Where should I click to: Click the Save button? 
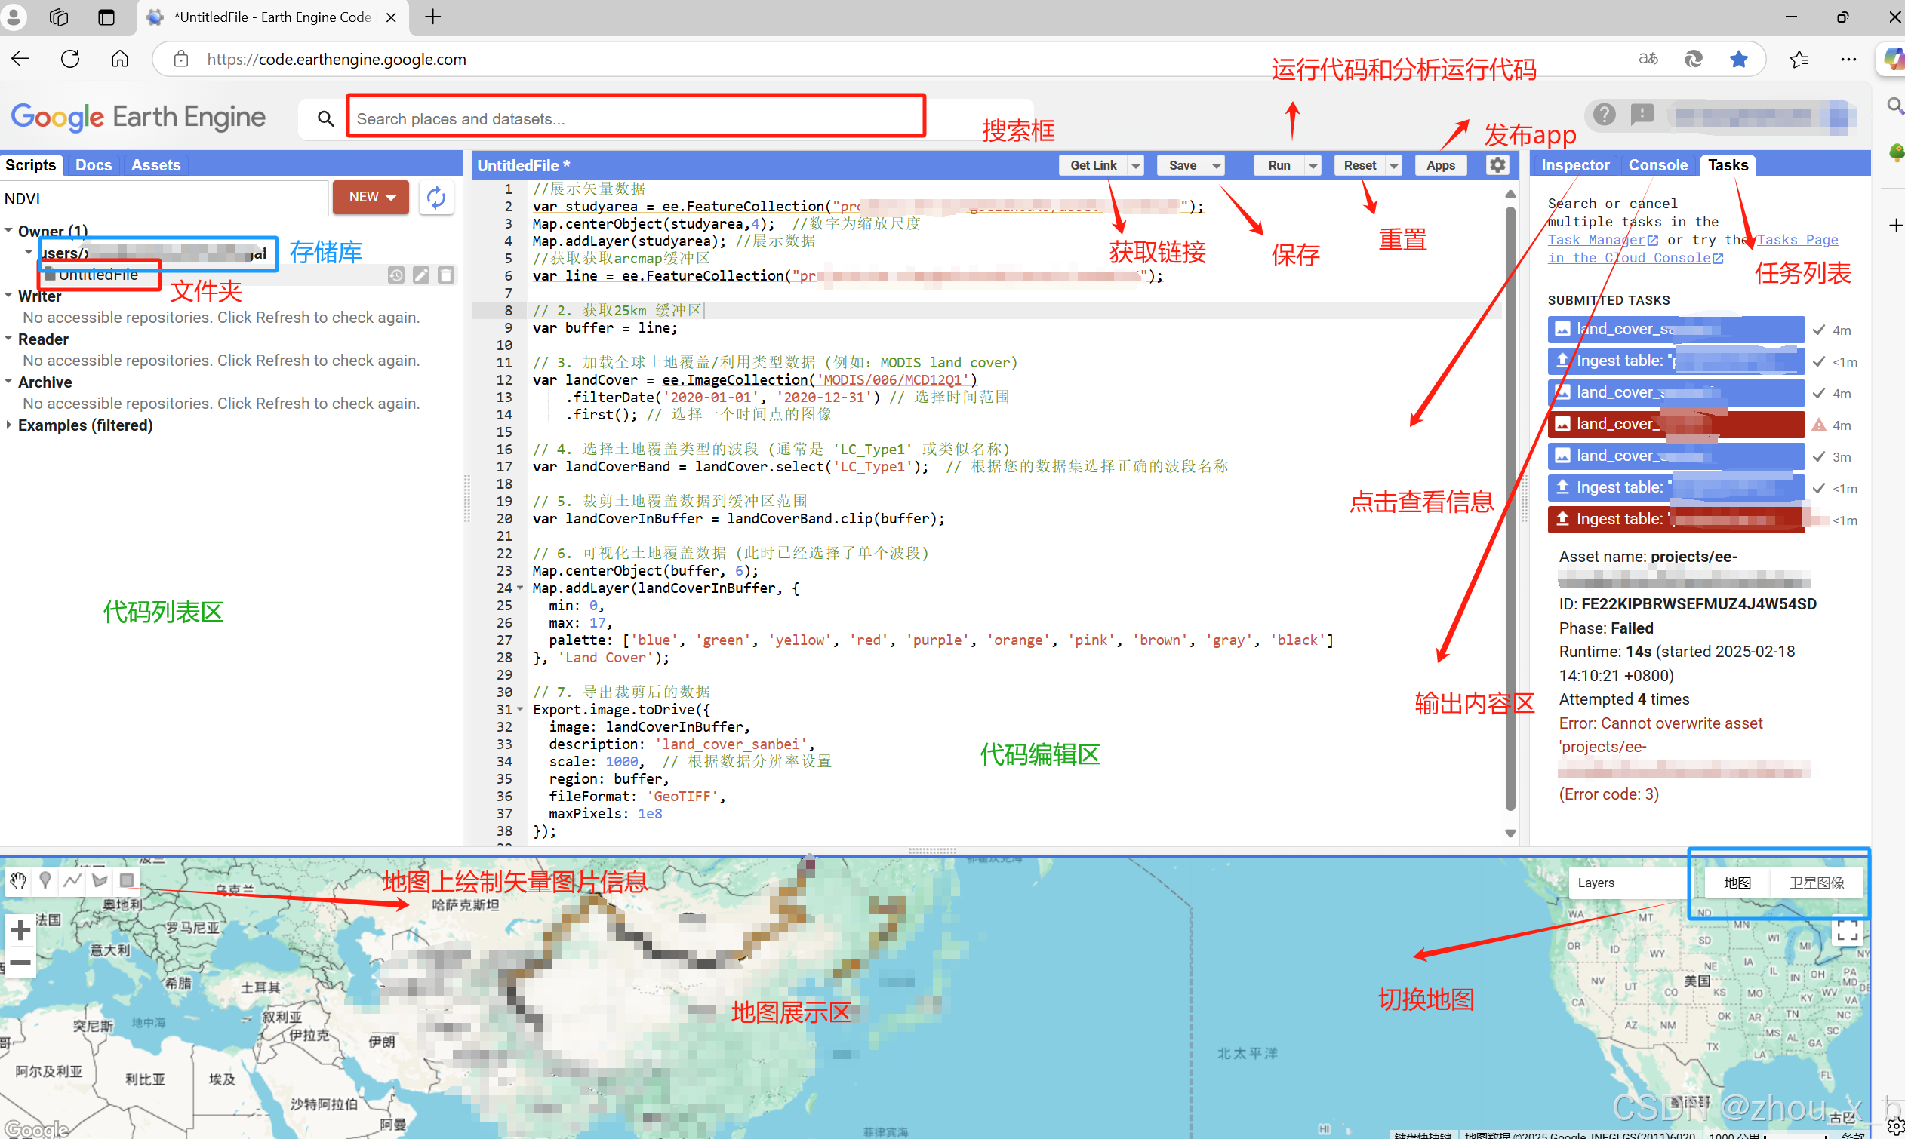tap(1182, 166)
